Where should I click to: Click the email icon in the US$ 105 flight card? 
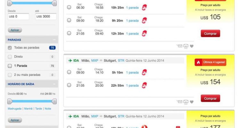tap(180, 46)
